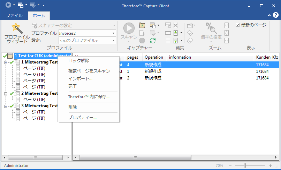This screenshot has width=281, height=170.
Task: Click the move page down green arrow icon
Action: pos(176,41)
